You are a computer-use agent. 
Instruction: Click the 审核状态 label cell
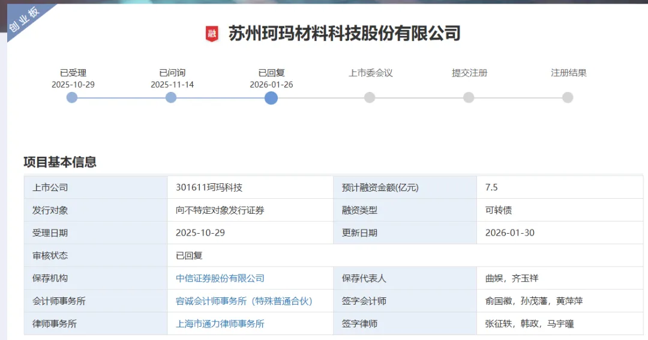[95, 256]
